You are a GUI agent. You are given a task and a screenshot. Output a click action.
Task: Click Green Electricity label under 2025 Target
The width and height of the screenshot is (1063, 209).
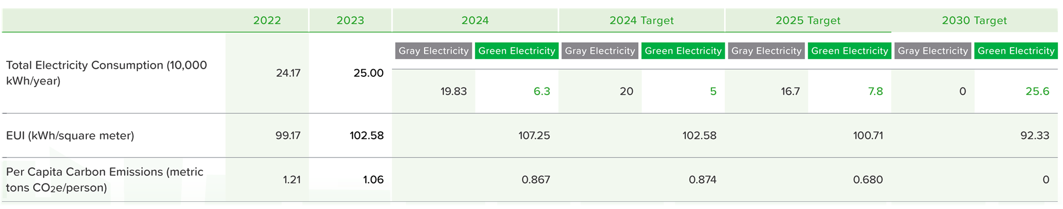pos(850,51)
